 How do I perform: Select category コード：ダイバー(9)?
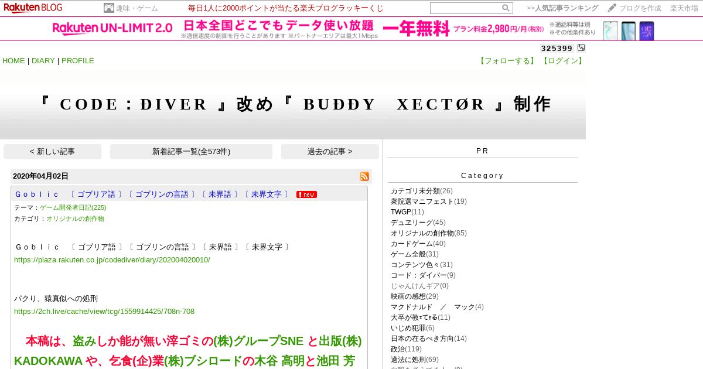pos(423,275)
